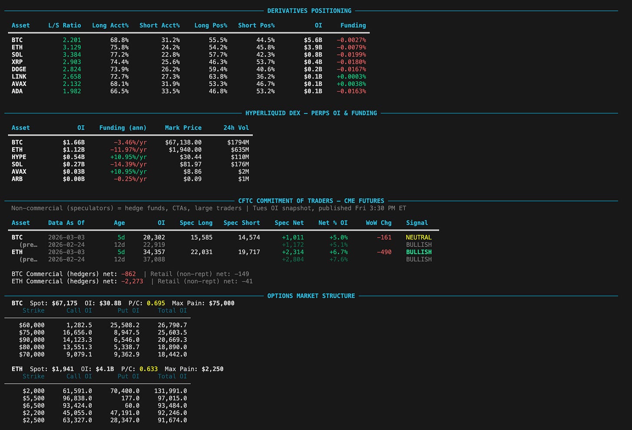Viewport: 632px width, 430px height.
Task: Click BTC options spot price $67,175
Action: click(x=65, y=303)
